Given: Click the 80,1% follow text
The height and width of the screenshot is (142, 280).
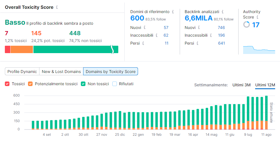Looking at the screenshot, I should 223,19.
